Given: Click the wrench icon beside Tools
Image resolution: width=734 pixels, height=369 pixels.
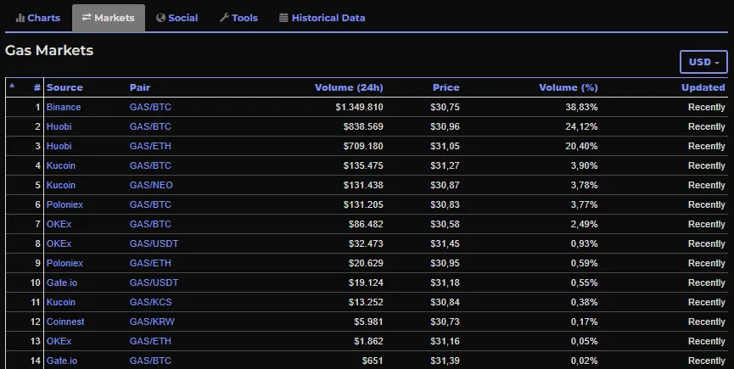Looking at the screenshot, I should [x=224, y=18].
